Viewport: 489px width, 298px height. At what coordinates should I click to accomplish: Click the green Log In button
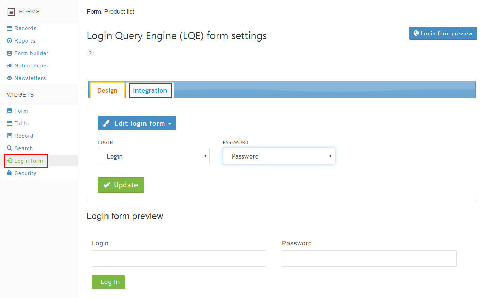coord(109,282)
